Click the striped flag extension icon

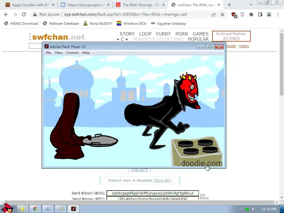242,14
